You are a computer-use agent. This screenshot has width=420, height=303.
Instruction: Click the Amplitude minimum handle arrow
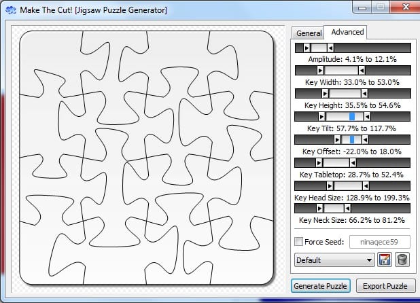point(307,48)
